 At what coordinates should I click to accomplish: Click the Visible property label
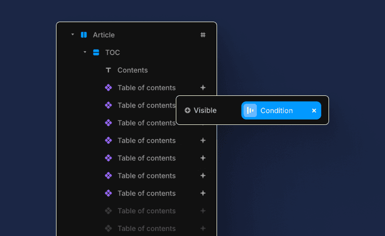click(205, 110)
